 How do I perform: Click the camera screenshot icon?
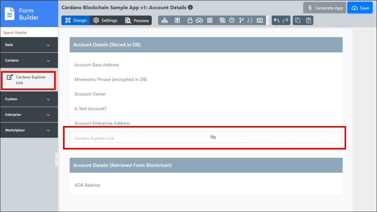tap(260, 20)
